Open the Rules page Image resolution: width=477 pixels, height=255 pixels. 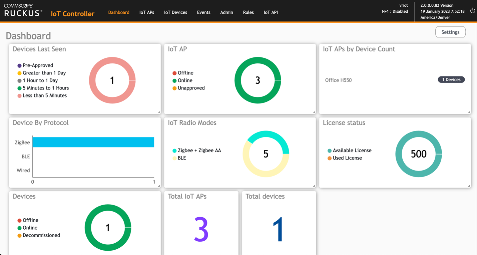pyautogui.click(x=248, y=12)
